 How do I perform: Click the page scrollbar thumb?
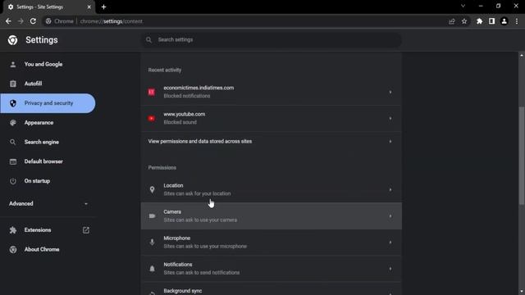(x=522, y=156)
